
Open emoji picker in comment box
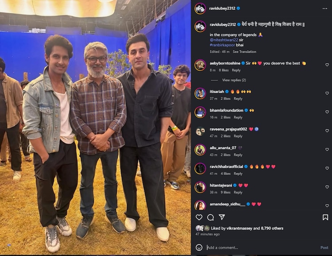(199, 247)
